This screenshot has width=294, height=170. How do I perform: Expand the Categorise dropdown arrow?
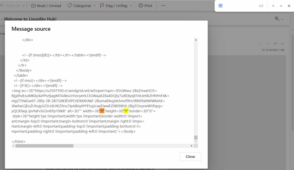[94, 5]
